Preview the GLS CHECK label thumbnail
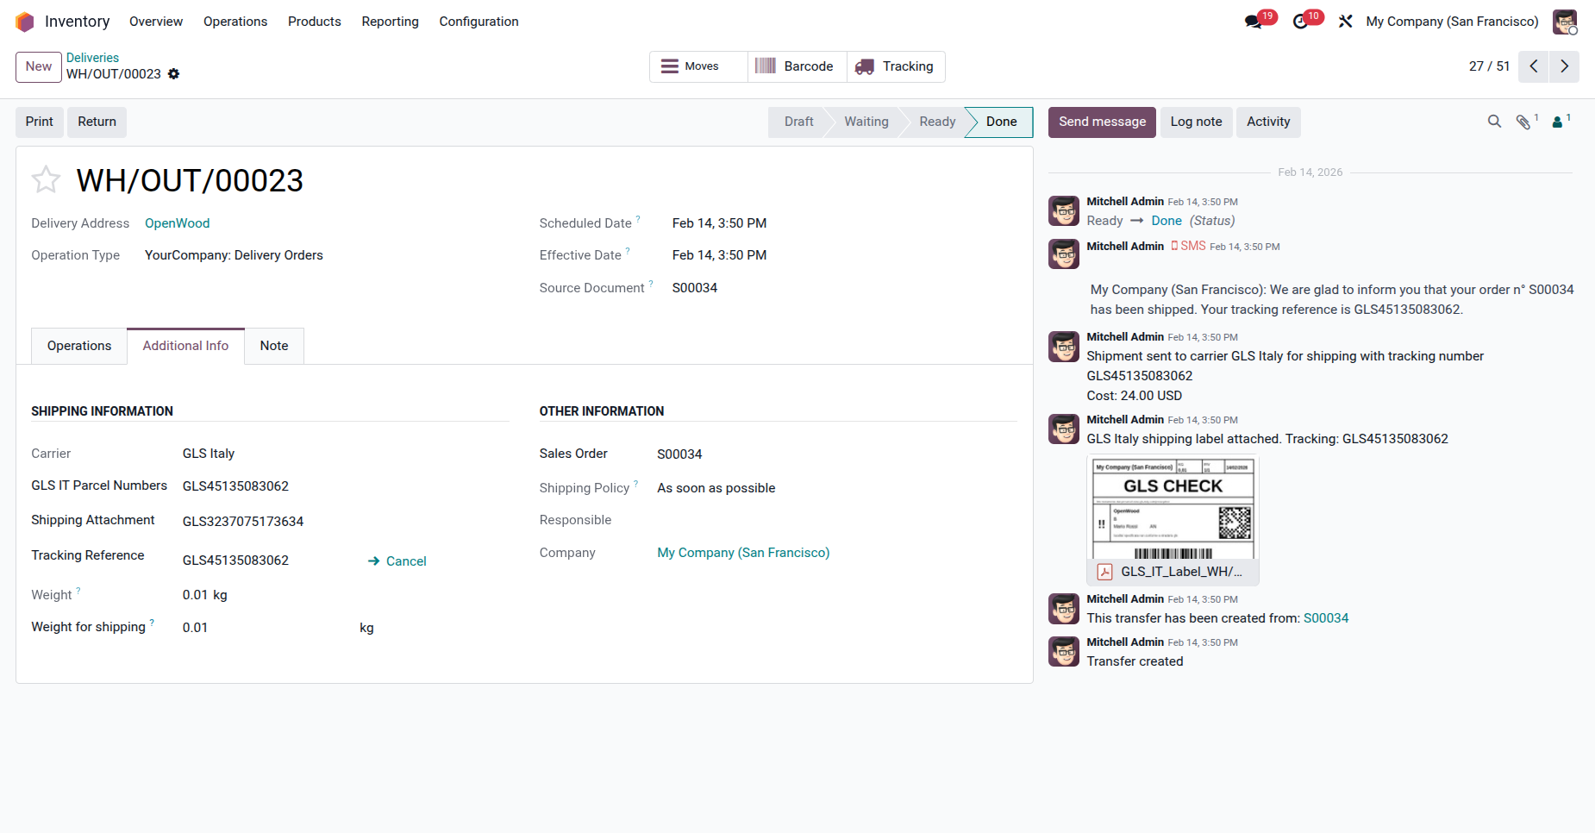Screen dimensions: 1595x833 1173,508
